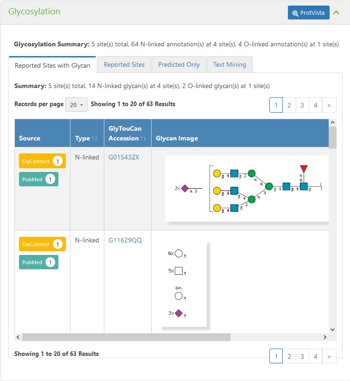Open GlyTouCan accession G11629QQ link
This screenshot has width=350, height=381.
[x=125, y=240]
